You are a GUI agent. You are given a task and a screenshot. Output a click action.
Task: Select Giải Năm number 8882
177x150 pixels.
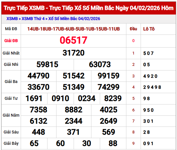tap(74, 110)
